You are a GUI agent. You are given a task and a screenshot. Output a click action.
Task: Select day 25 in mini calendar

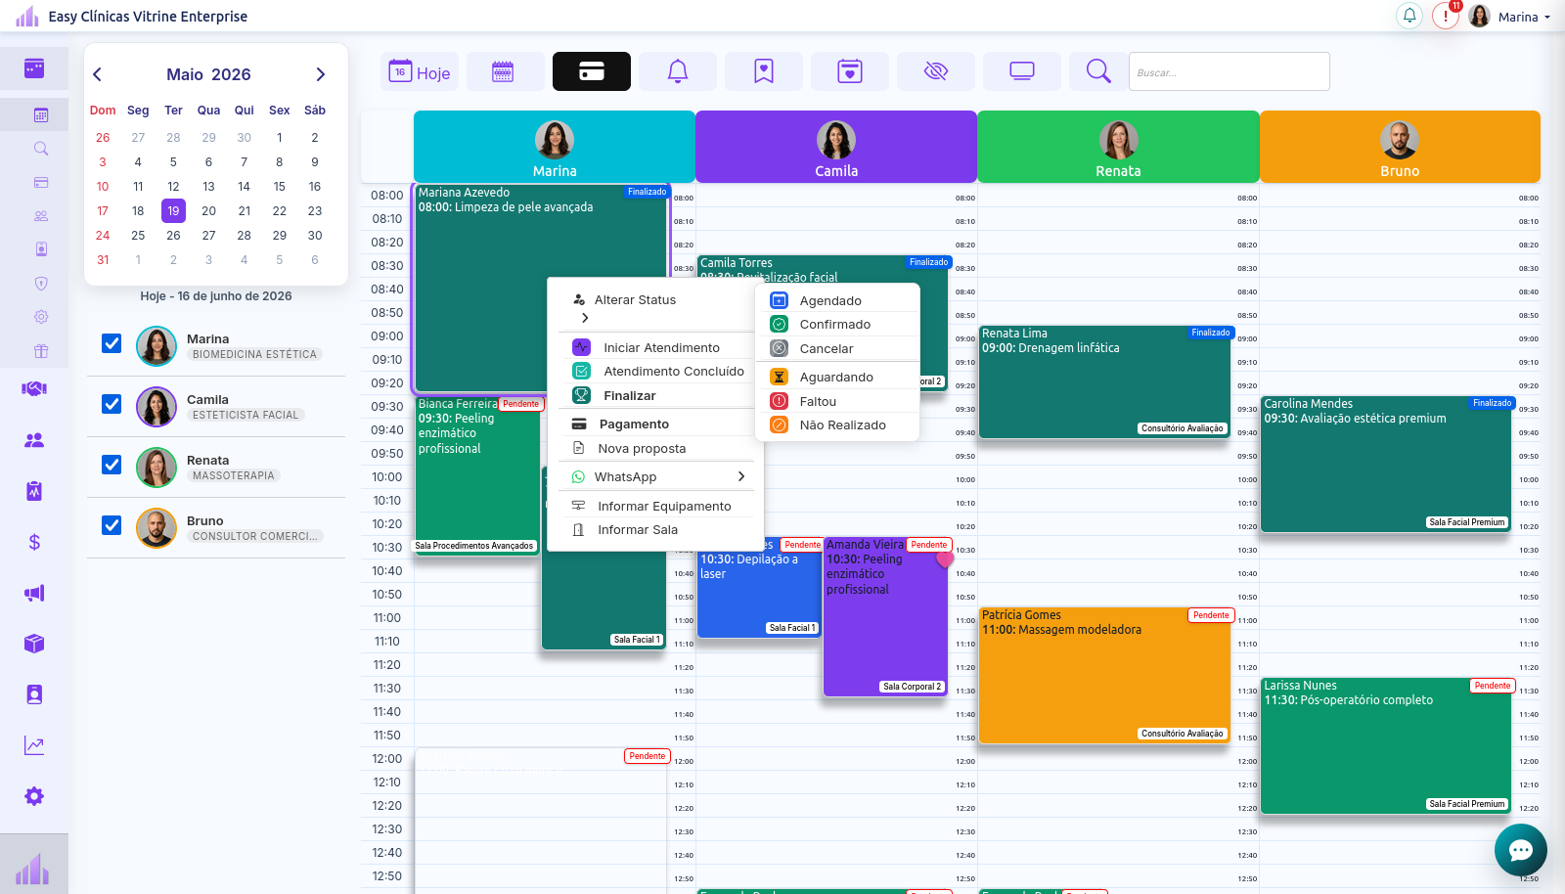point(138,235)
